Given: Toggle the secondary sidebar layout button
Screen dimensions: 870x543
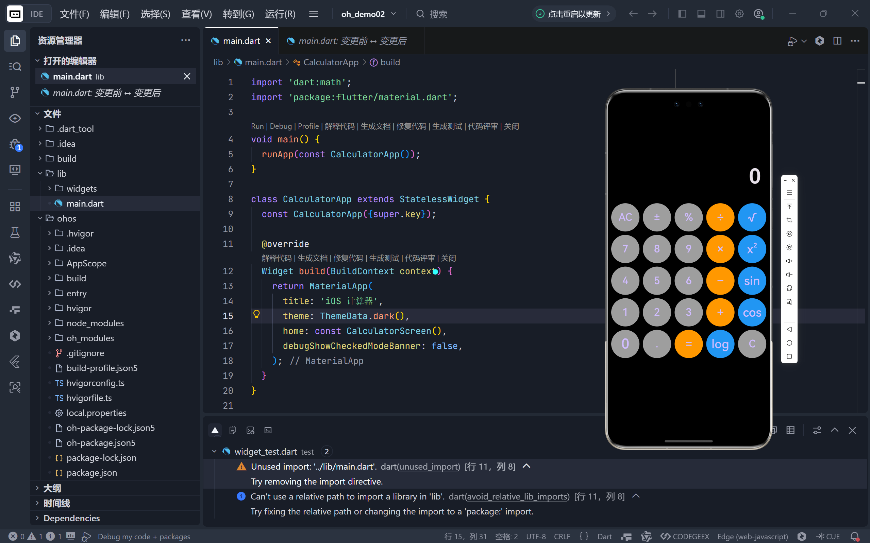Looking at the screenshot, I should (x=720, y=14).
